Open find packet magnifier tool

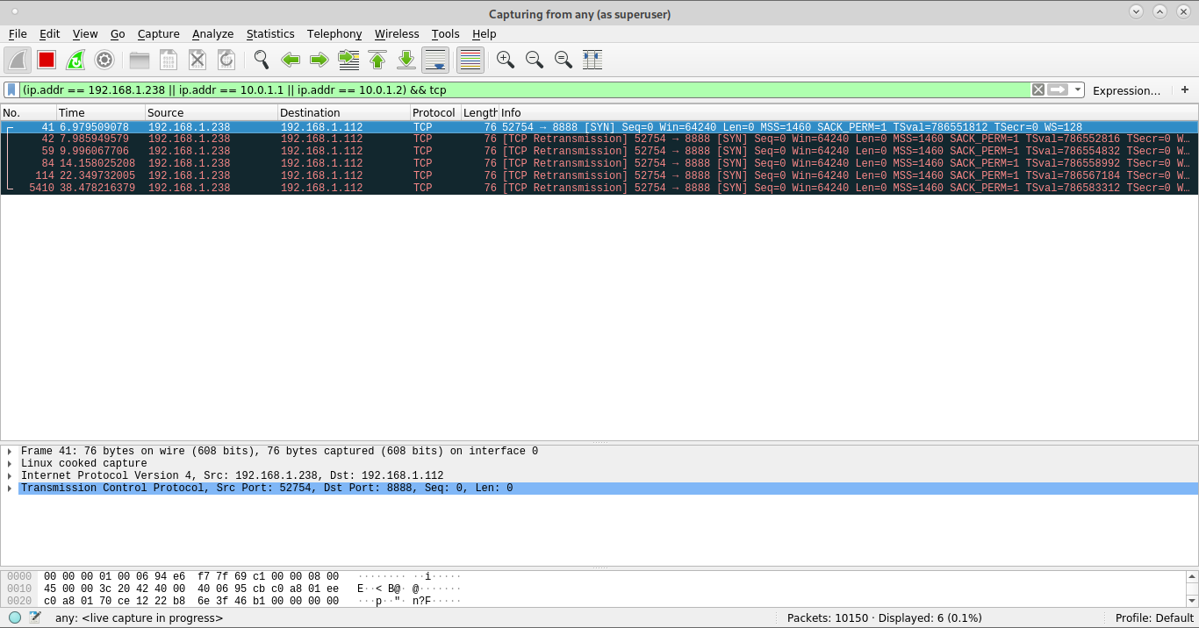(x=262, y=60)
